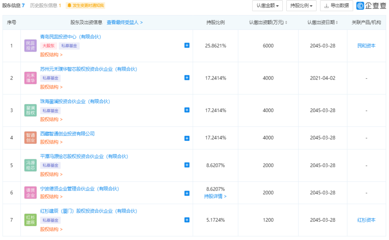Expand row 7 红杉建辰 with plus icon
This screenshot has height=240, width=389.
[x=187, y=220]
